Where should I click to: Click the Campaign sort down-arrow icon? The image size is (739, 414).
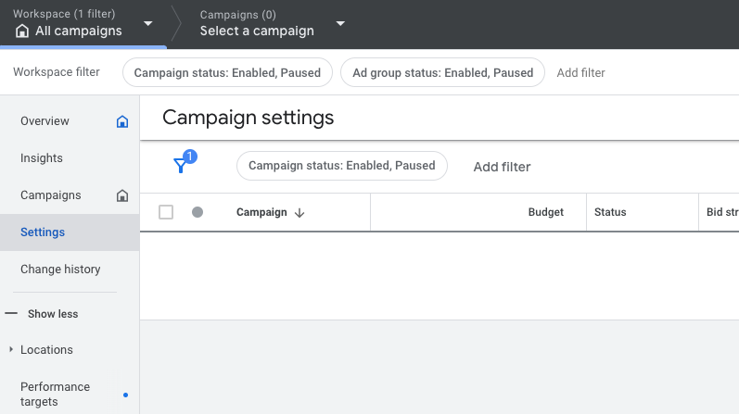coord(299,213)
